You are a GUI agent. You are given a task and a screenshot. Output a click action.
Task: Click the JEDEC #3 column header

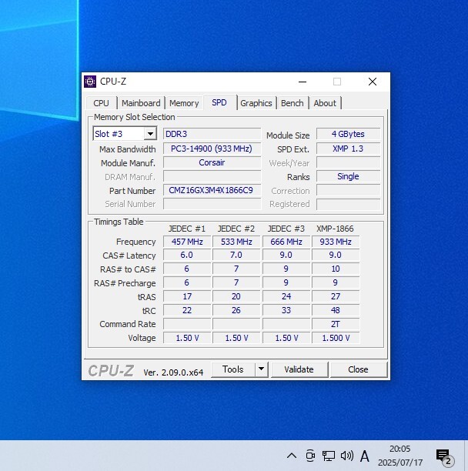[x=286, y=229]
